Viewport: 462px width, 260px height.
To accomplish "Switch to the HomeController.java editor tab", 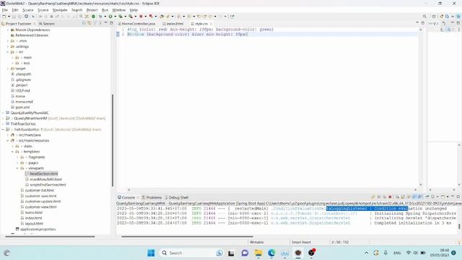I will 136,24.
